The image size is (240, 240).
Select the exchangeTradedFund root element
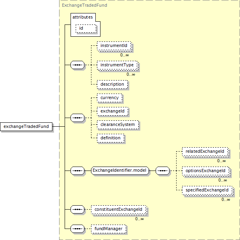click(x=26, y=127)
